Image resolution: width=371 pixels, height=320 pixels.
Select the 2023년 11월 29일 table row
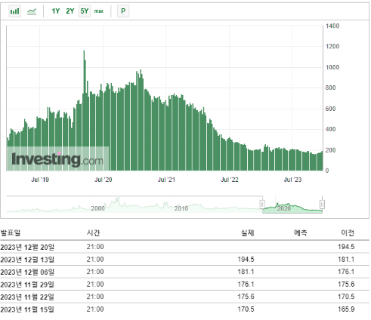185,285
